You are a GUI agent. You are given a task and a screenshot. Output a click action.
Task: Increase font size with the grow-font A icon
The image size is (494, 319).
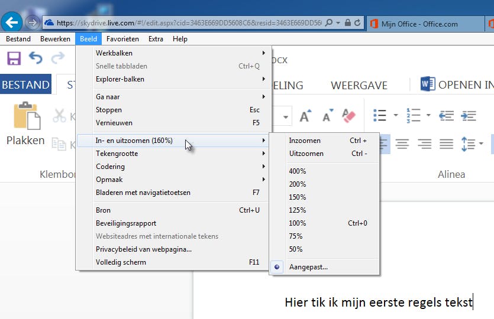305,116
